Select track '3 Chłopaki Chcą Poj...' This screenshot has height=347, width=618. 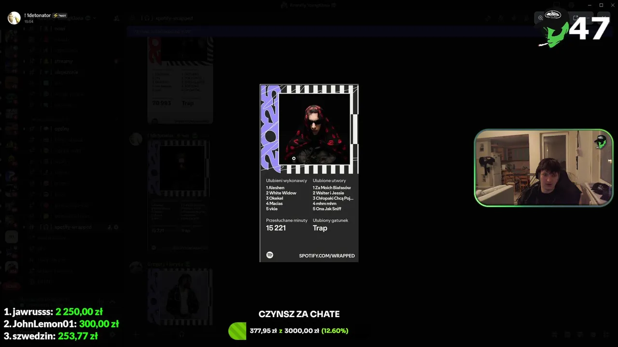pos(333,198)
